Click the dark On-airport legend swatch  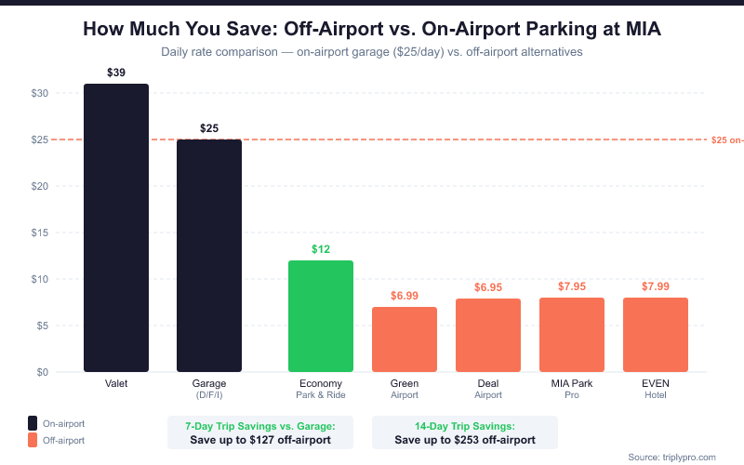pyautogui.click(x=33, y=421)
